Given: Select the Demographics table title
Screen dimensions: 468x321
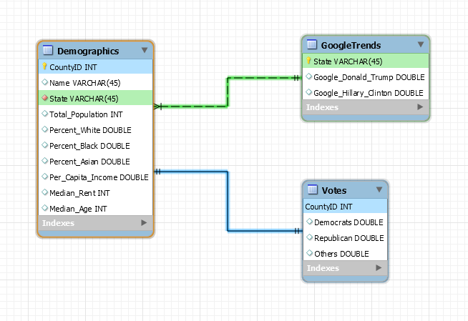Looking at the screenshot, I should [88, 51].
